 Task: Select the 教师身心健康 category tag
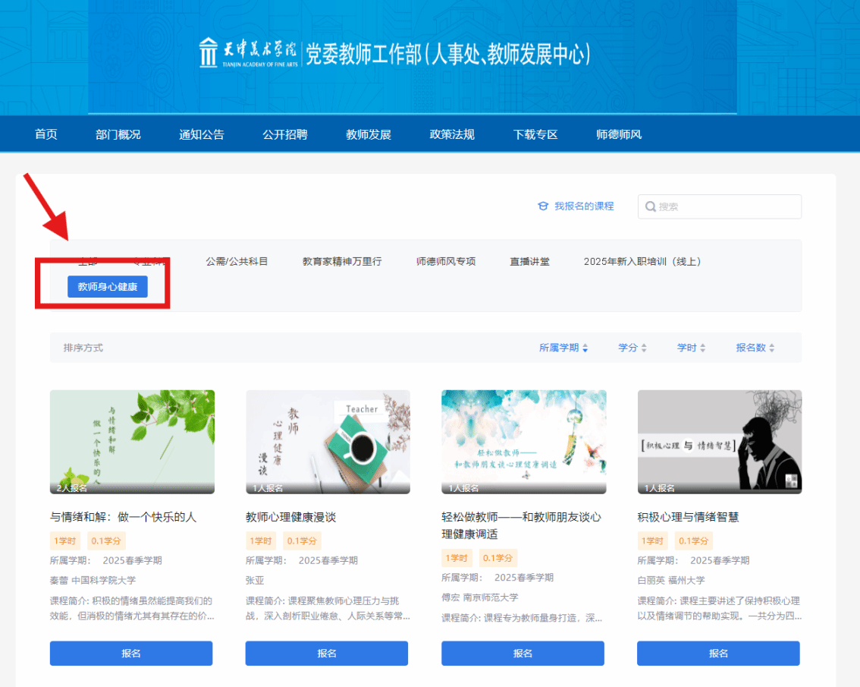108,287
